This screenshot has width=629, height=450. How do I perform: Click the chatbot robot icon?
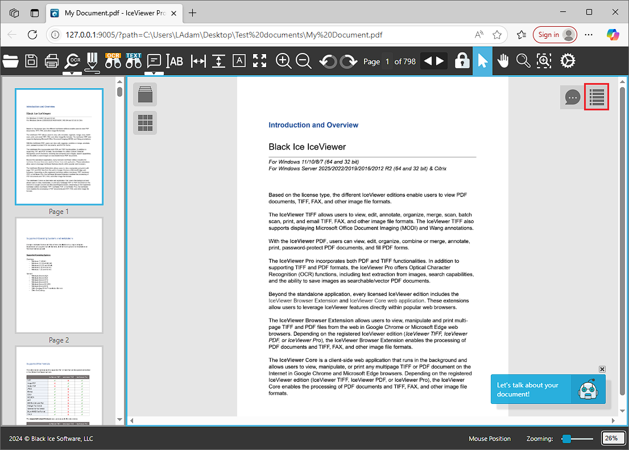588,389
